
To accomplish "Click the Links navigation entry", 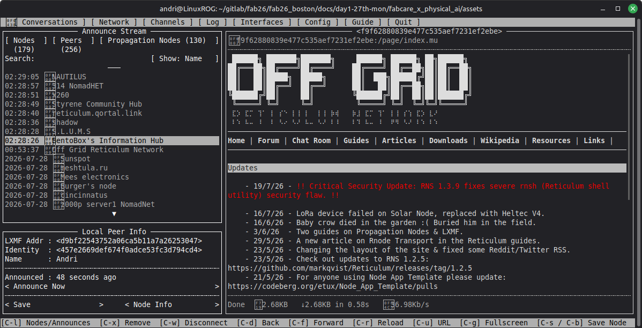I will (x=594, y=141).
